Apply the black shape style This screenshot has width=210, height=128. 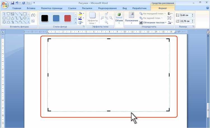45,18
